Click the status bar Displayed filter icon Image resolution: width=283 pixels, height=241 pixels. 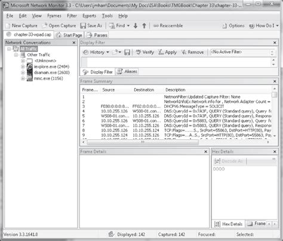pyautogui.click(x=111, y=234)
